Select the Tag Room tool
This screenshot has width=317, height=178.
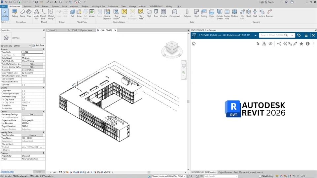click(x=116, y=14)
